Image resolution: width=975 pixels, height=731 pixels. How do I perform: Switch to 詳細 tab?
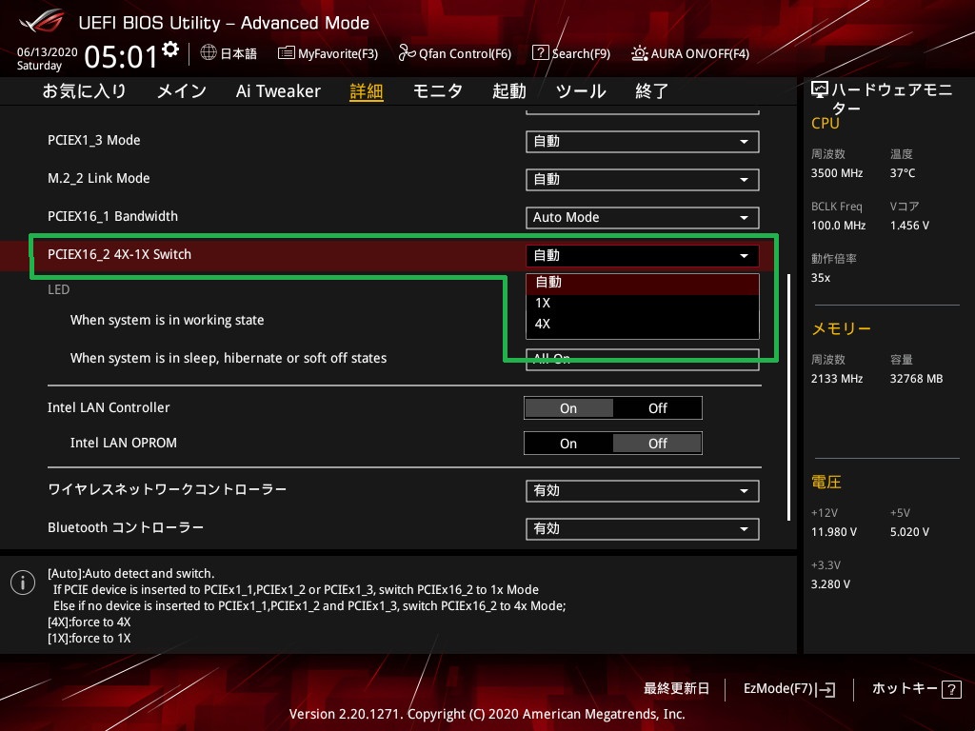point(367,91)
